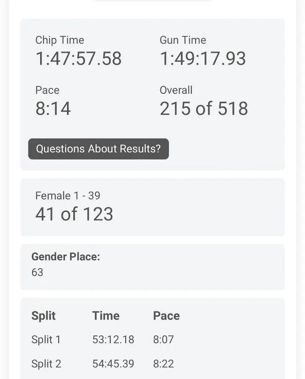Viewport: 305px width, 379px height.
Task: Click the Chip Time label
Action: (60, 40)
